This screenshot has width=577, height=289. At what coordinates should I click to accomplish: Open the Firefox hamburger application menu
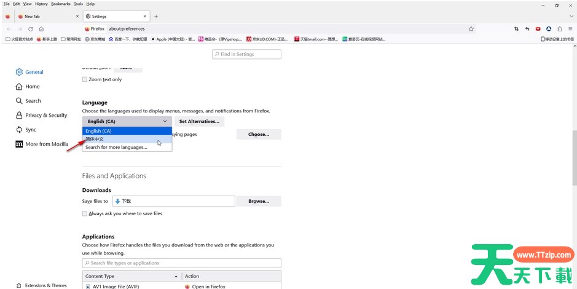click(x=570, y=29)
